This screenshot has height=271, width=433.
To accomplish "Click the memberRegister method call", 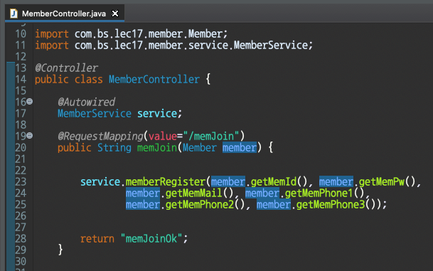I will [166, 182].
